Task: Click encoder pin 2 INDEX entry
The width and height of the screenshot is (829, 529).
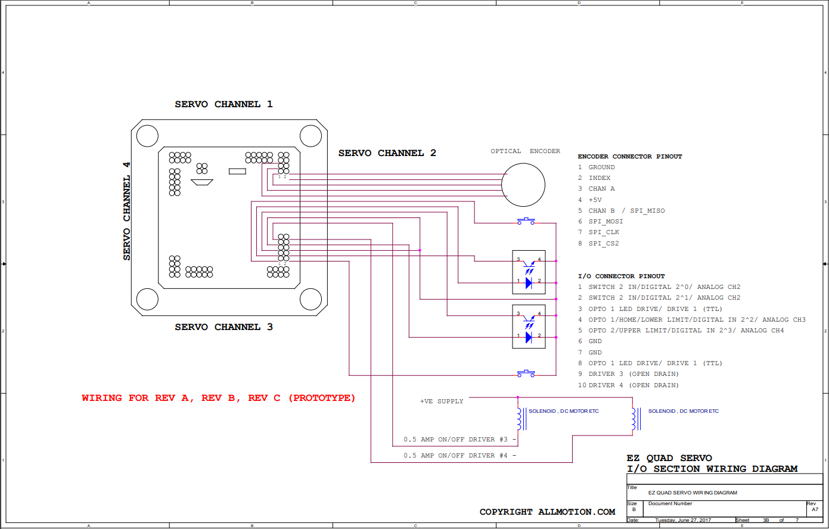Action: [x=594, y=178]
